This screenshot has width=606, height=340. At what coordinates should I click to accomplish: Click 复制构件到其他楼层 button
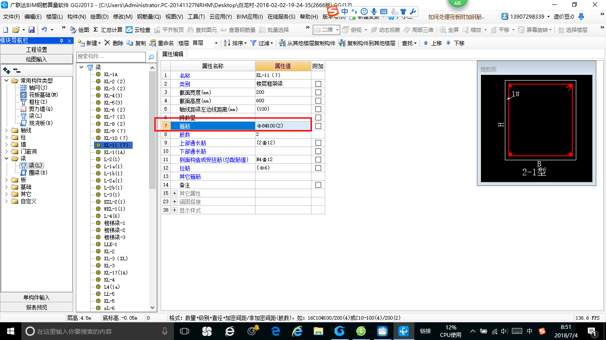pos(366,43)
